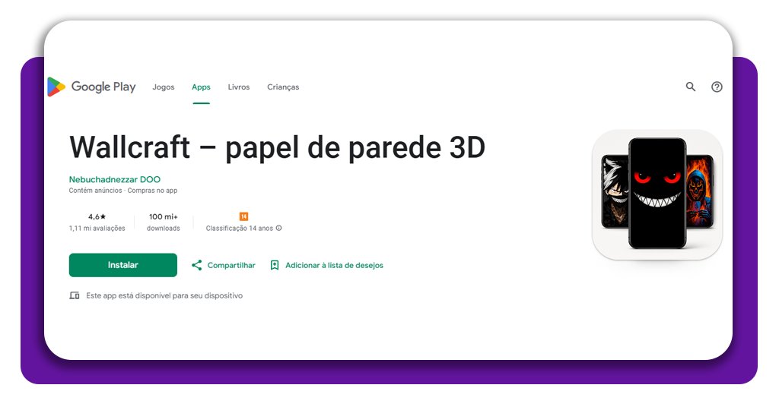Click the Wallcraft – papel de parede 3D title
Screen dimensions: 779x407
277,147
